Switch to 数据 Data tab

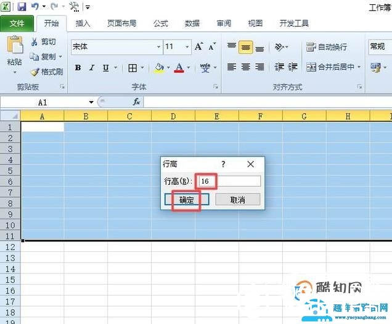pyautogui.click(x=192, y=23)
